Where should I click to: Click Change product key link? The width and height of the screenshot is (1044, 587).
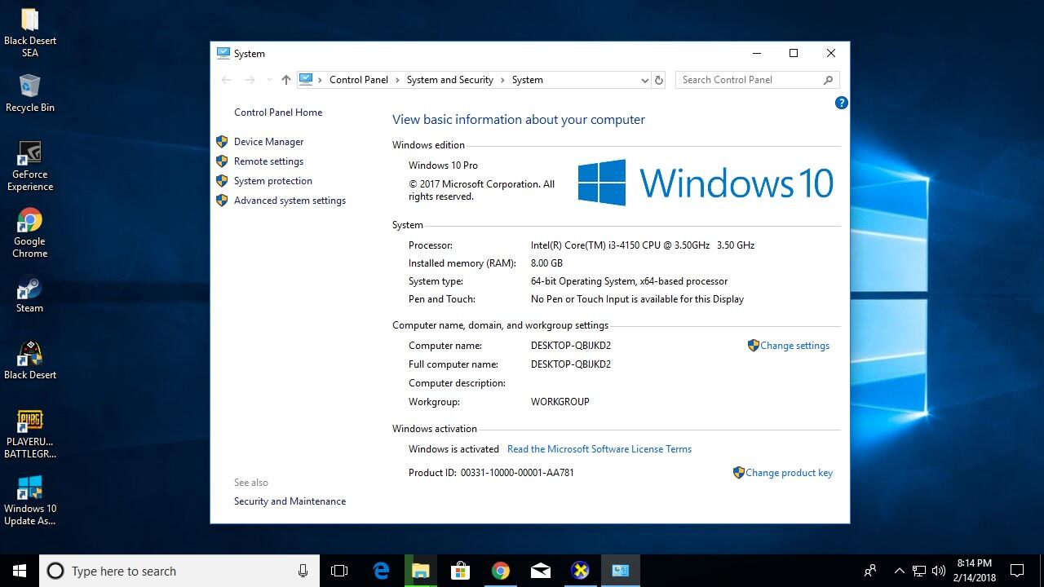click(x=789, y=473)
